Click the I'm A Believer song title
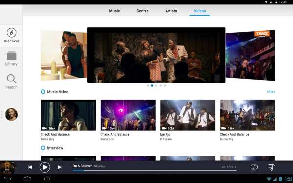The width and height of the screenshot is (293, 183). [82, 166]
